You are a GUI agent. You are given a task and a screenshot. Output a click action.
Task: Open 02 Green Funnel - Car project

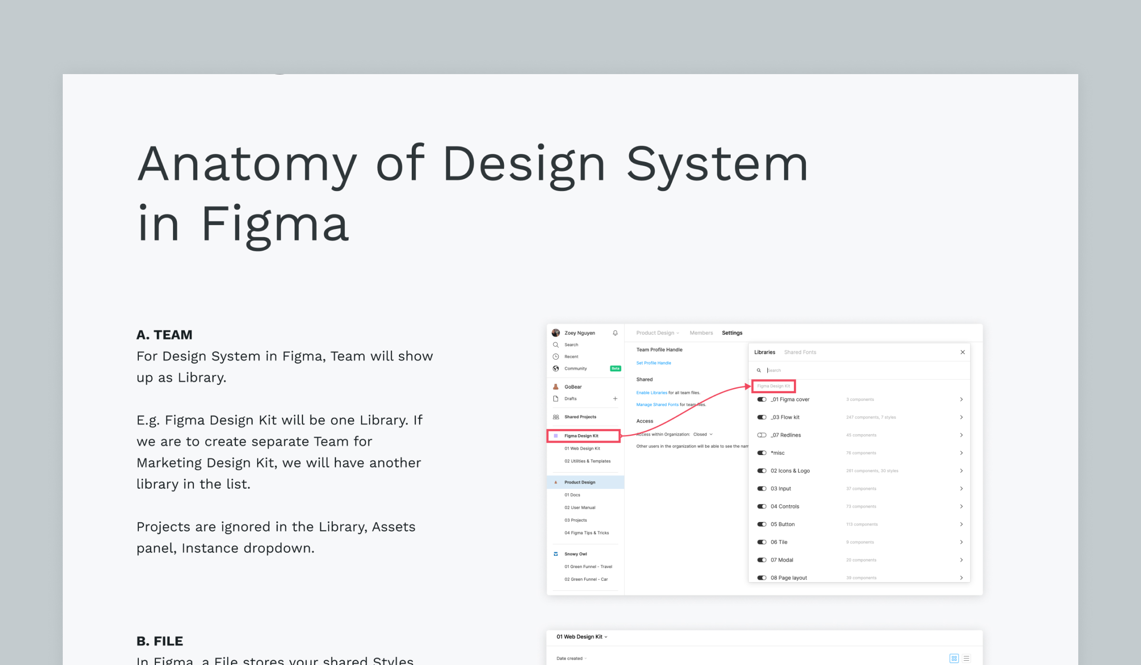coord(586,579)
